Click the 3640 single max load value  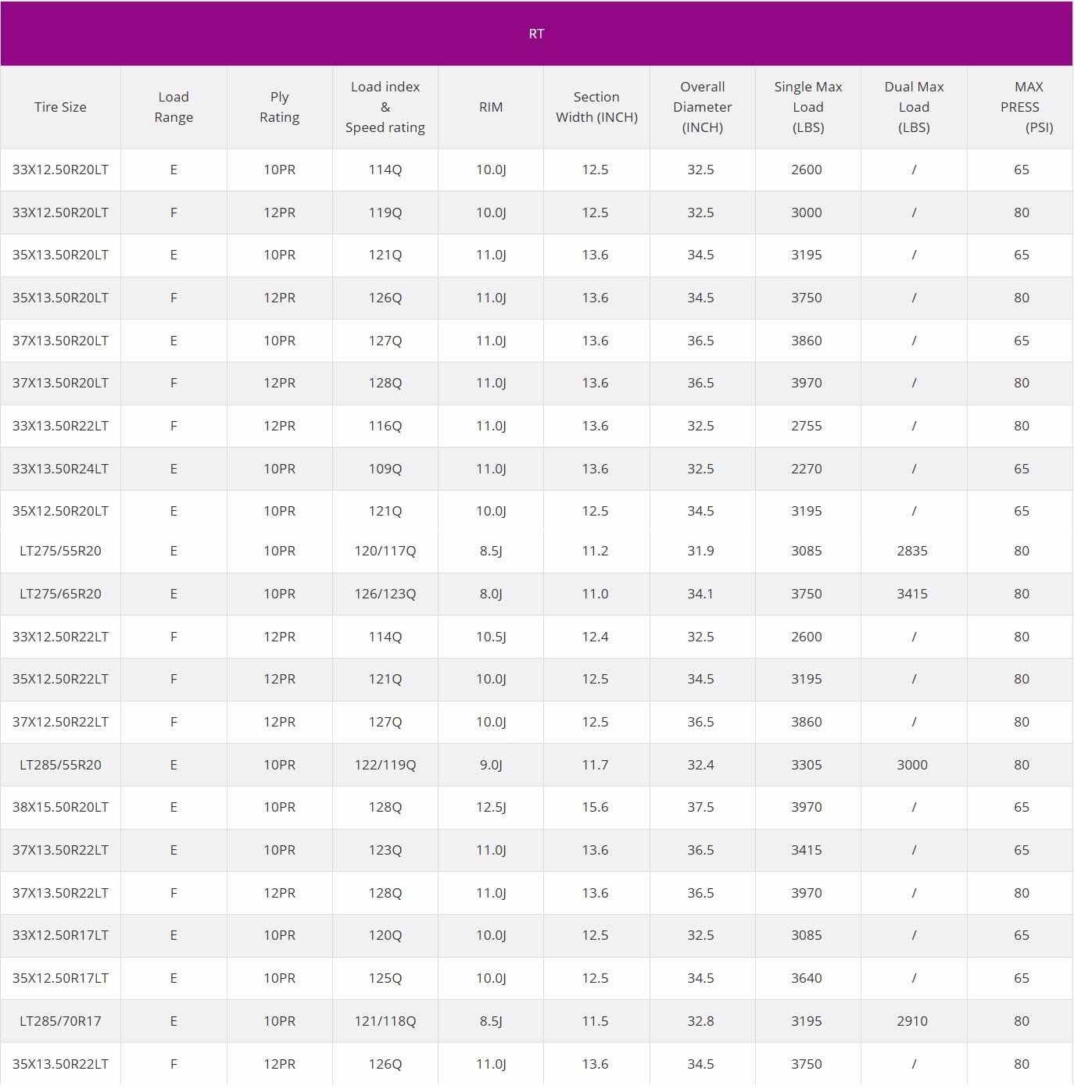(x=807, y=978)
